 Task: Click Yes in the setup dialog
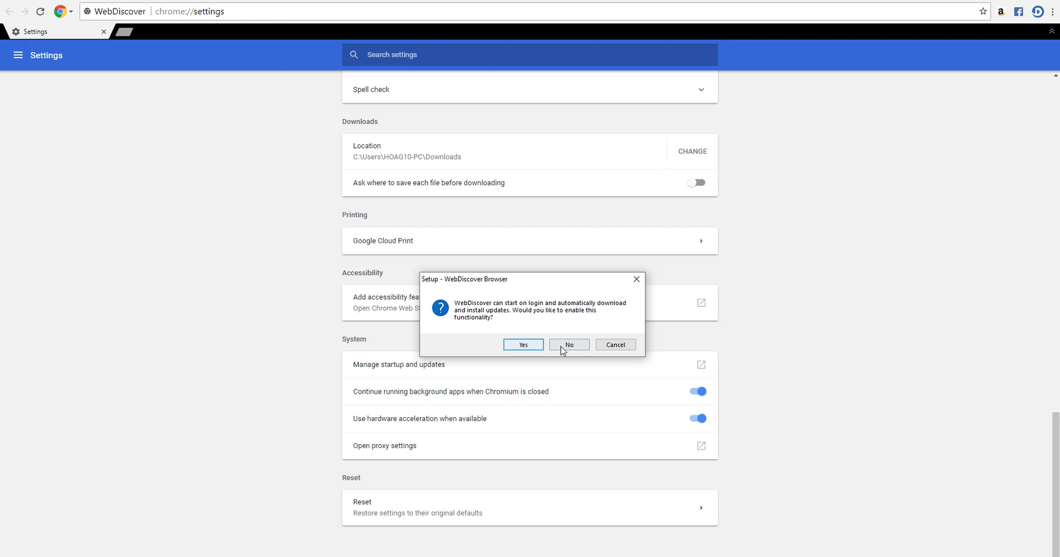pyautogui.click(x=523, y=345)
